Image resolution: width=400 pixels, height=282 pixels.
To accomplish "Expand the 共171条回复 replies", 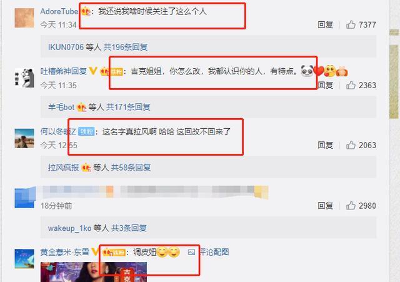I will coord(128,107).
